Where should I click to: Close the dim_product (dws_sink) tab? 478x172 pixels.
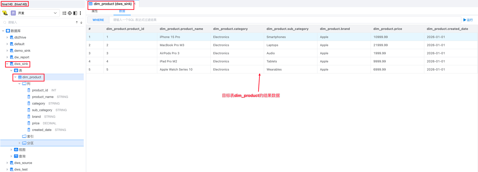[x=135, y=4]
